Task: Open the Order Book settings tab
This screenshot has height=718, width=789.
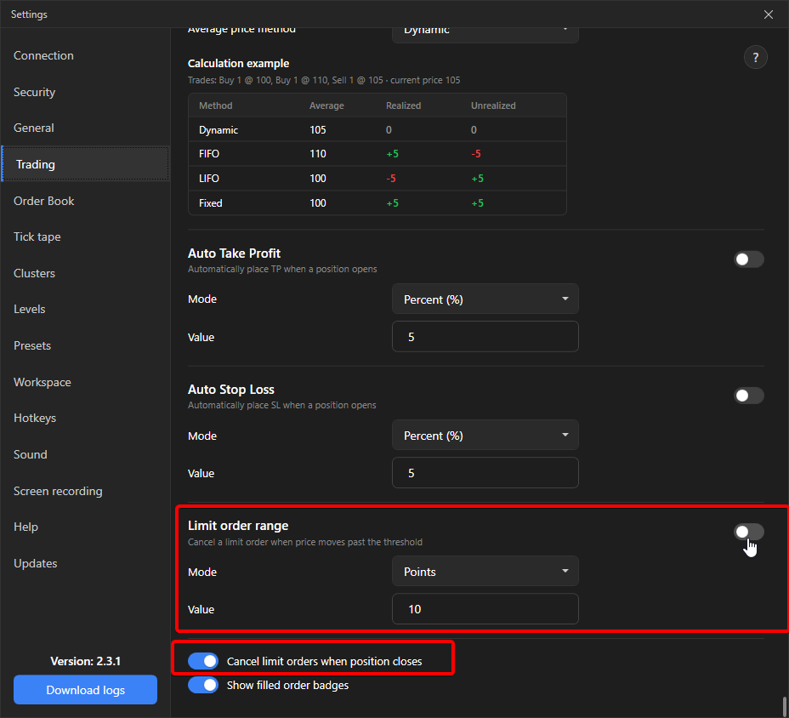Action: point(86,201)
